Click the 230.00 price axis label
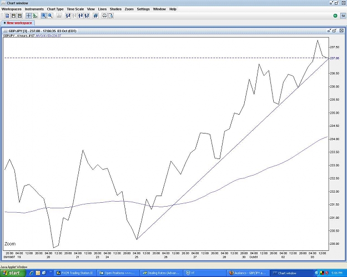Screen dimensions: 347x277 click(x=335, y=244)
